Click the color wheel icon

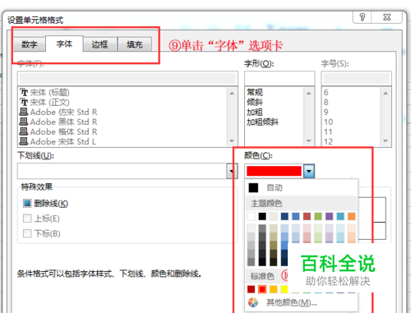(253, 302)
